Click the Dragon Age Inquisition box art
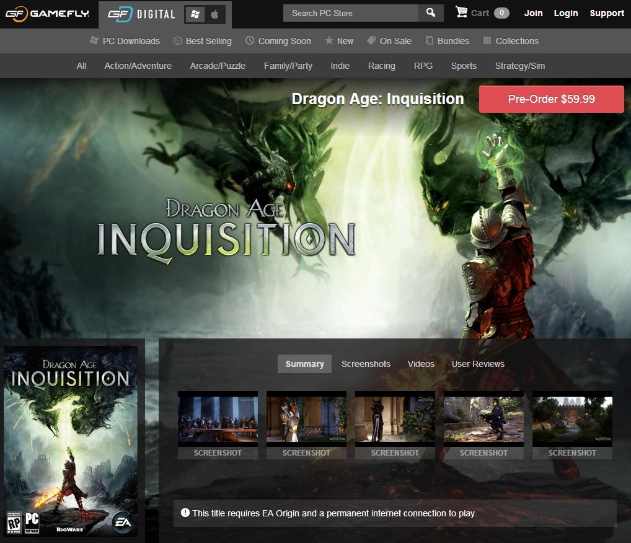631x543 pixels. coord(71,440)
